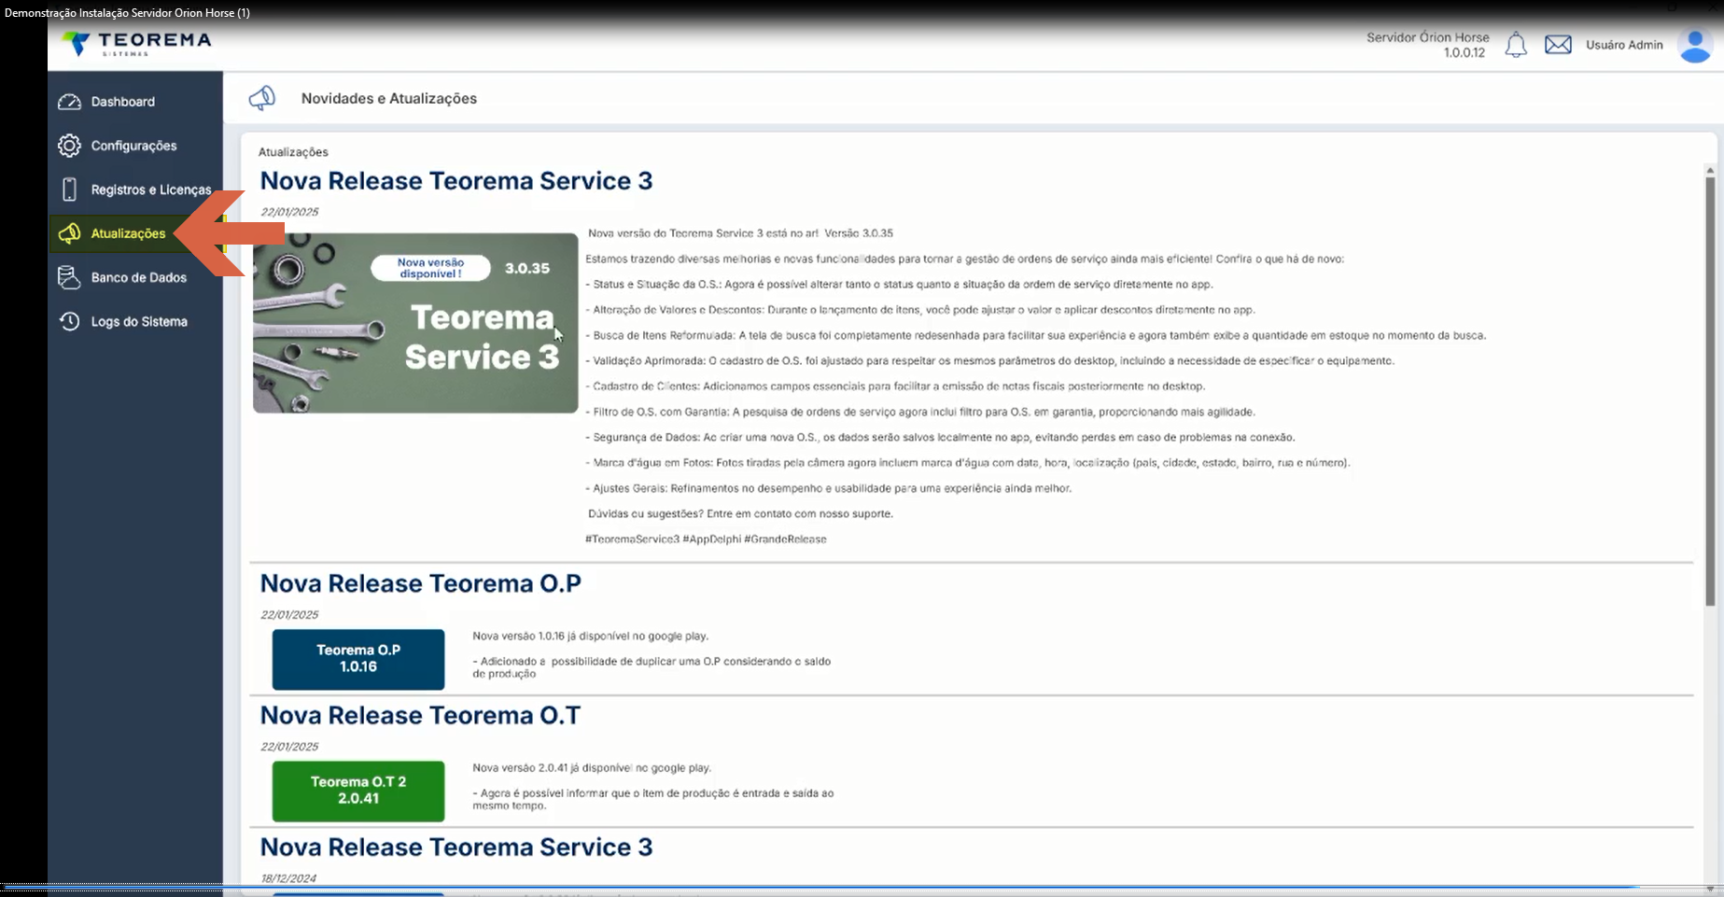
Task: Open the messages envelope icon
Action: pyautogui.click(x=1558, y=45)
